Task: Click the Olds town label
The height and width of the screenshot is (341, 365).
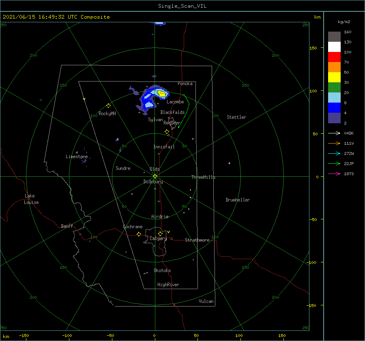Action: coord(155,169)
